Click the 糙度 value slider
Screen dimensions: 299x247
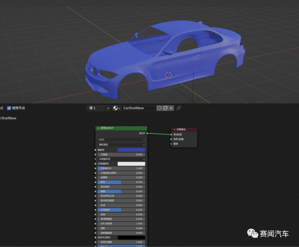click(121, 191)
